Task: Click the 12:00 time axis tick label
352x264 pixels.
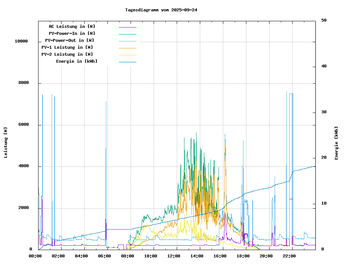Action: [x=174, y=256]
